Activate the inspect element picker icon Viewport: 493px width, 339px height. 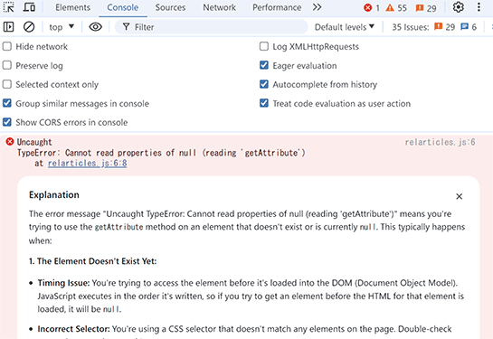[x=8, y=7]
